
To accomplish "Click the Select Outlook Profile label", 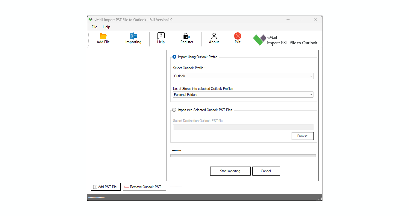I will pos(189,68).
